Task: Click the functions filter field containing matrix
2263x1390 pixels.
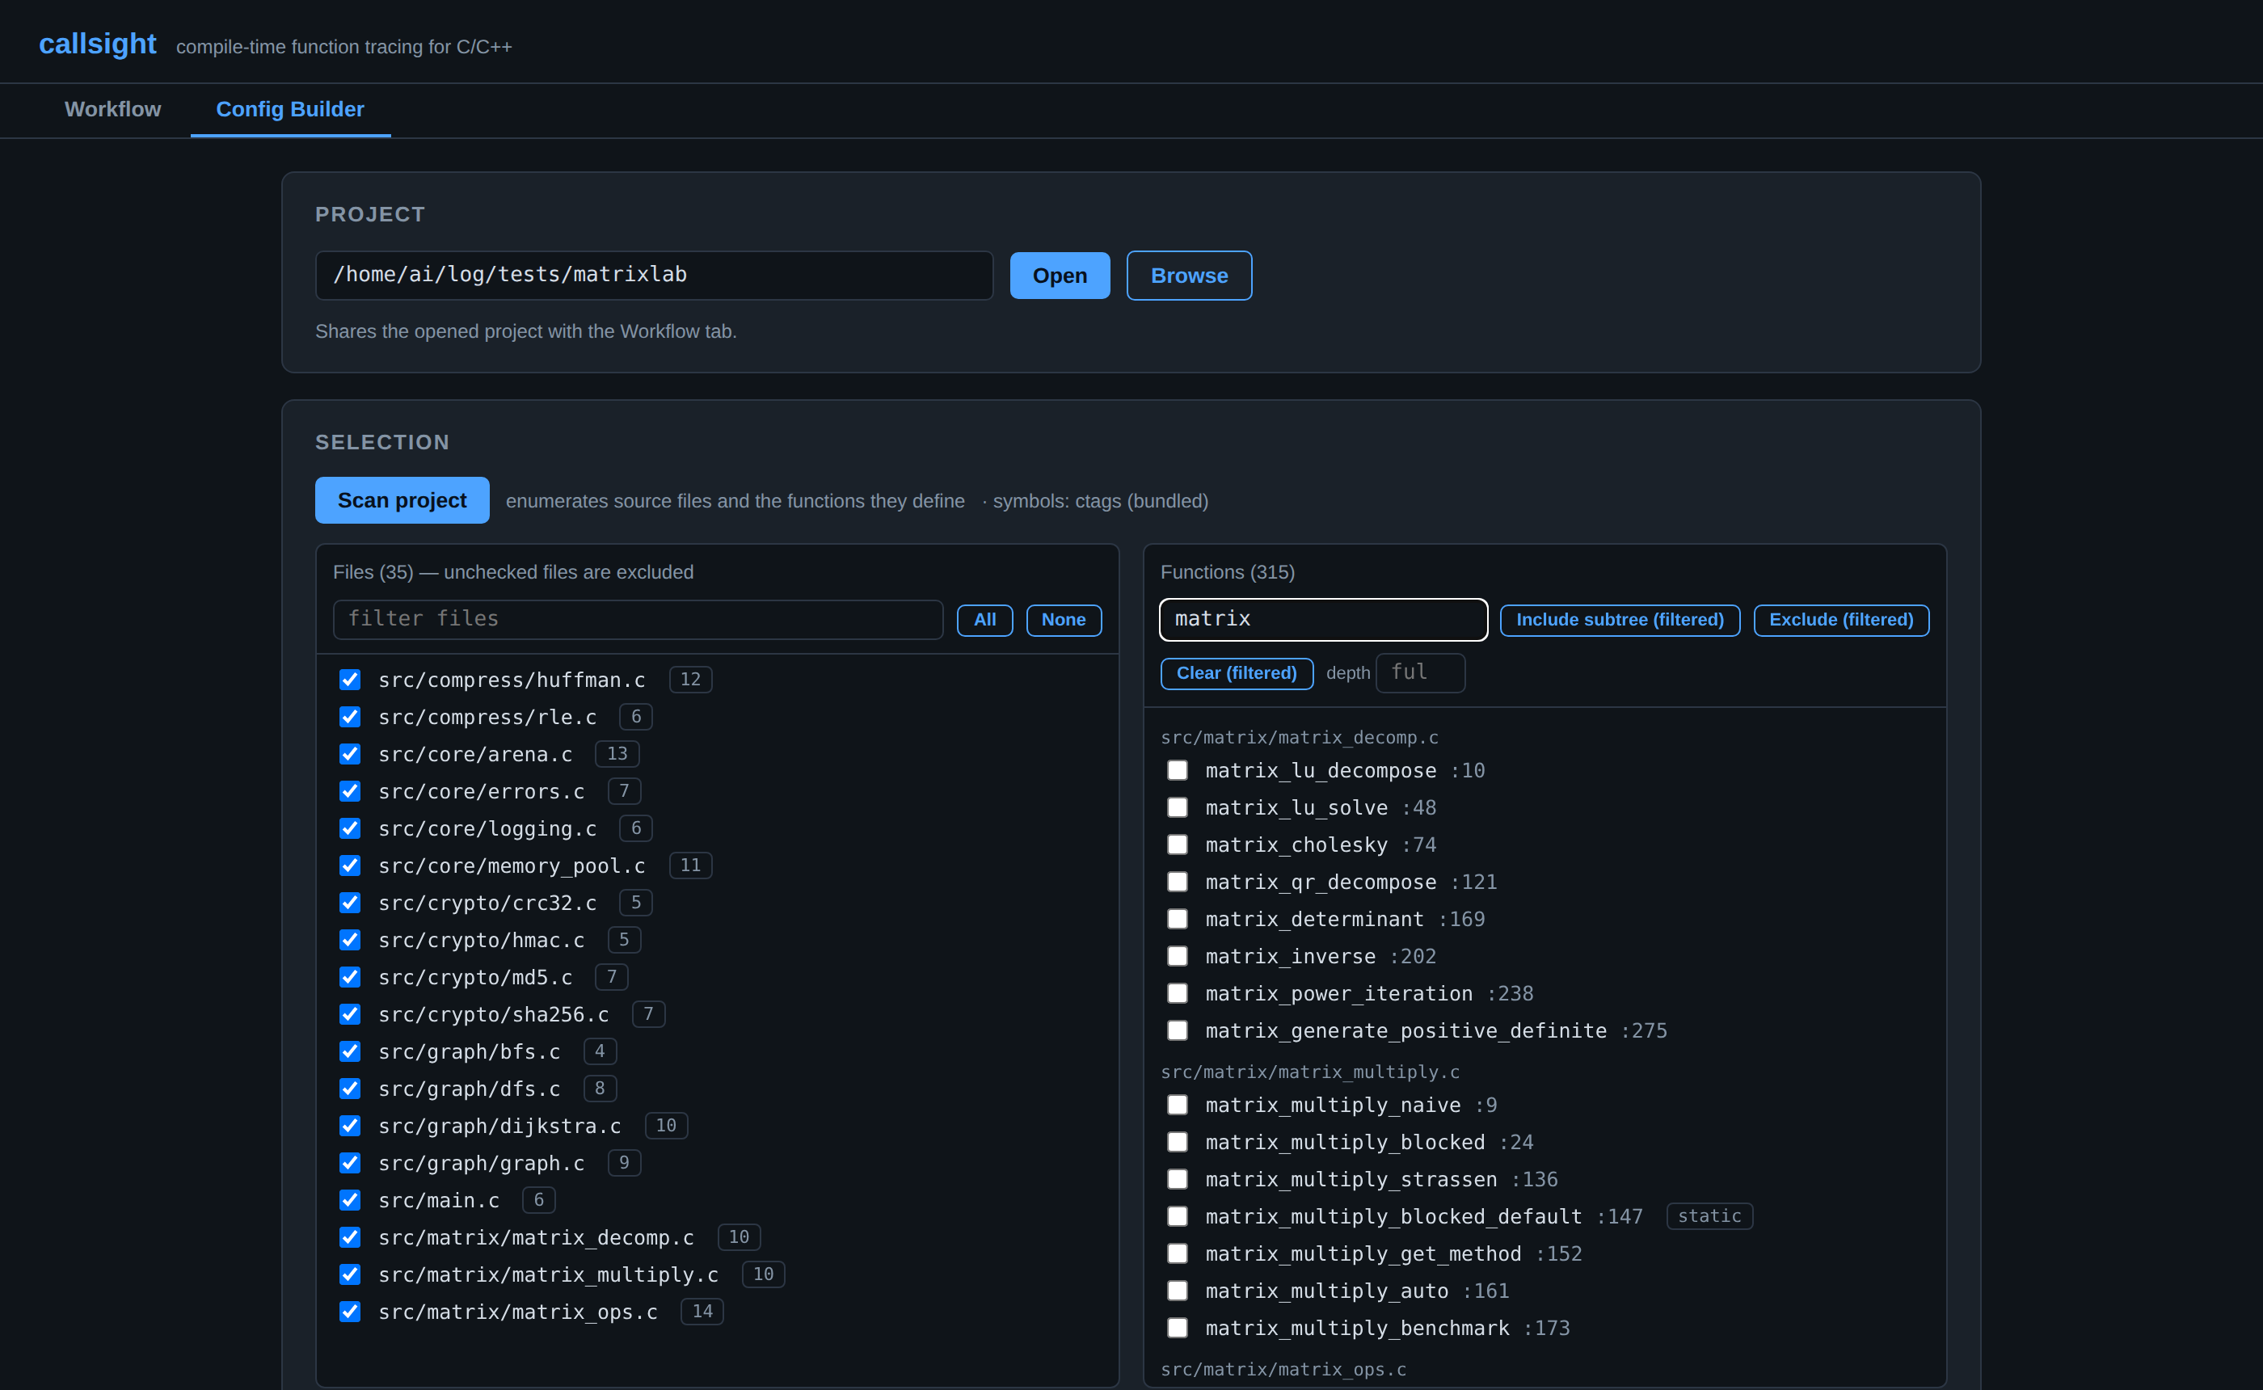Action: pyautogui.click(x=1323, y=619)
